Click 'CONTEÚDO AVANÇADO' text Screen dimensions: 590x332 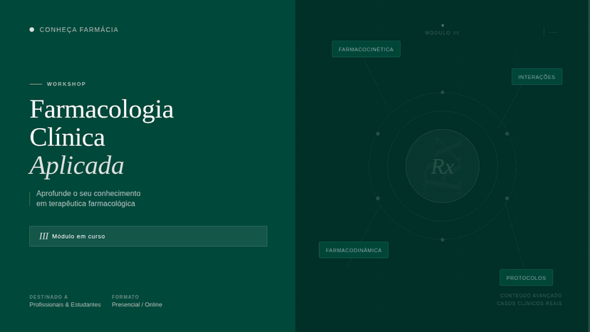point(531,296)
